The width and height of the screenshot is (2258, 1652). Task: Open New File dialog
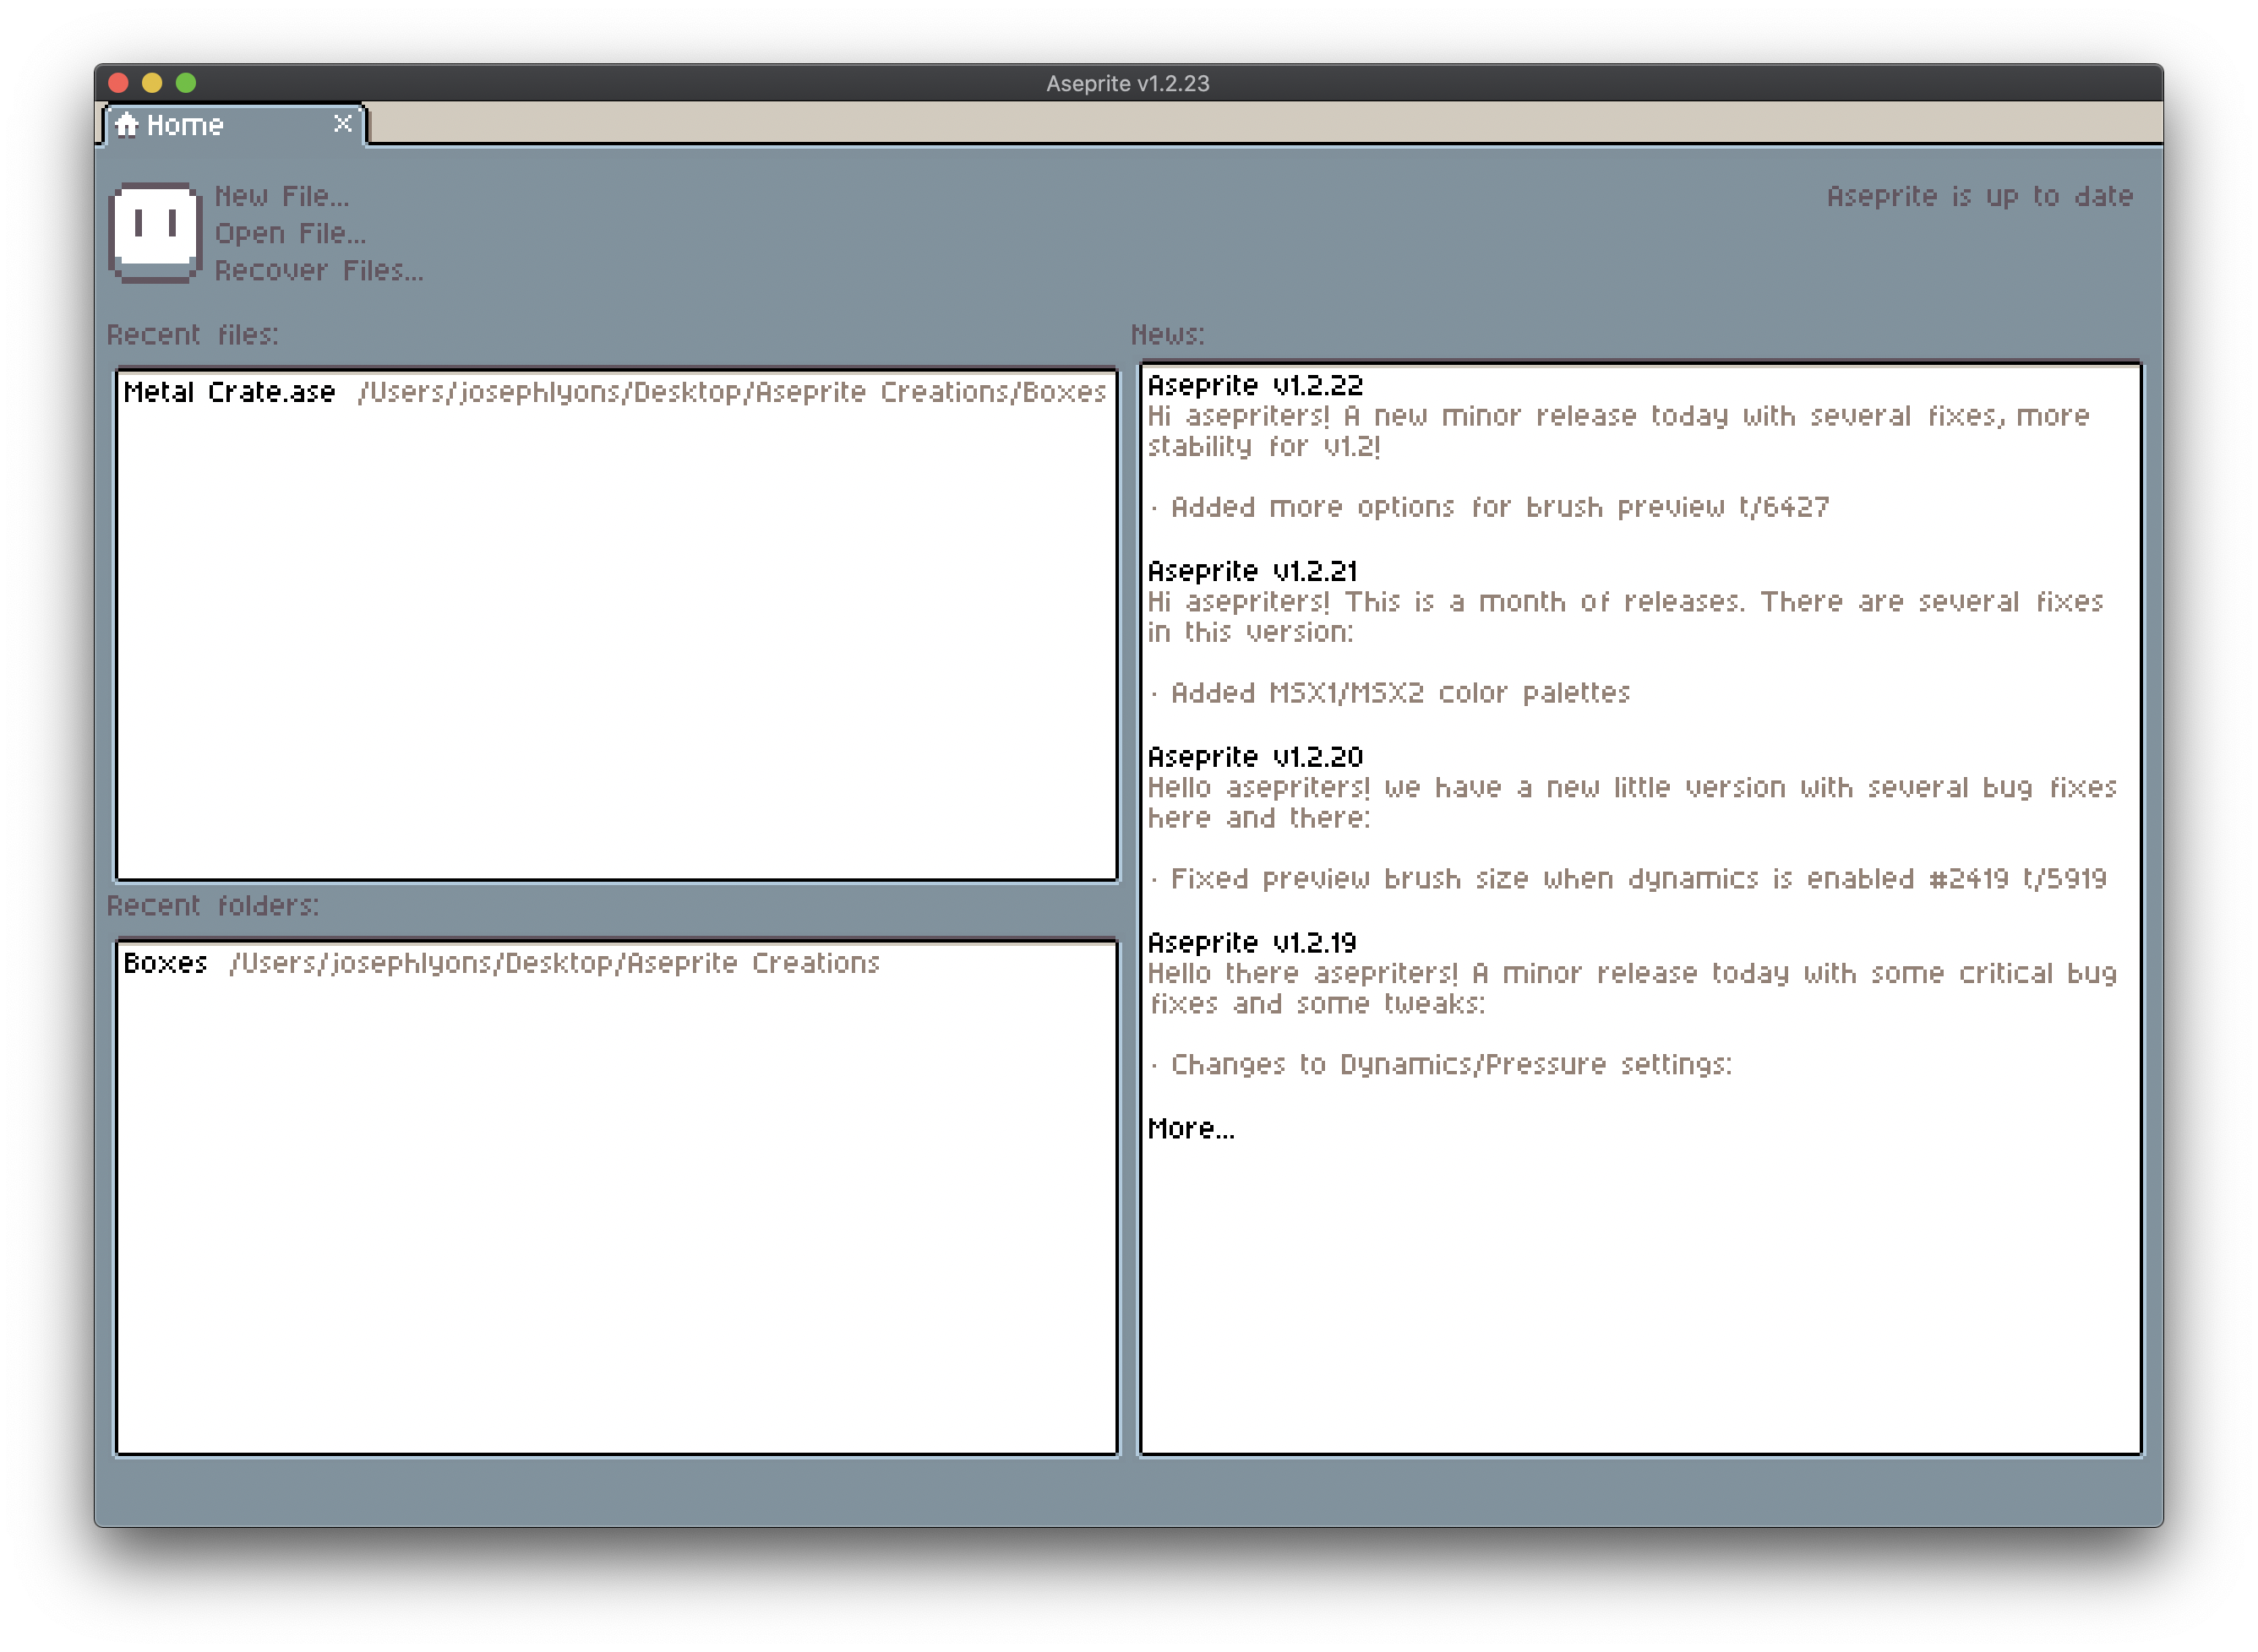(281, 196)
